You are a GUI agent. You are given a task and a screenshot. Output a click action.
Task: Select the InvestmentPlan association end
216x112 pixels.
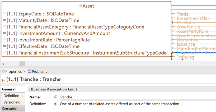tap(193, 18)
